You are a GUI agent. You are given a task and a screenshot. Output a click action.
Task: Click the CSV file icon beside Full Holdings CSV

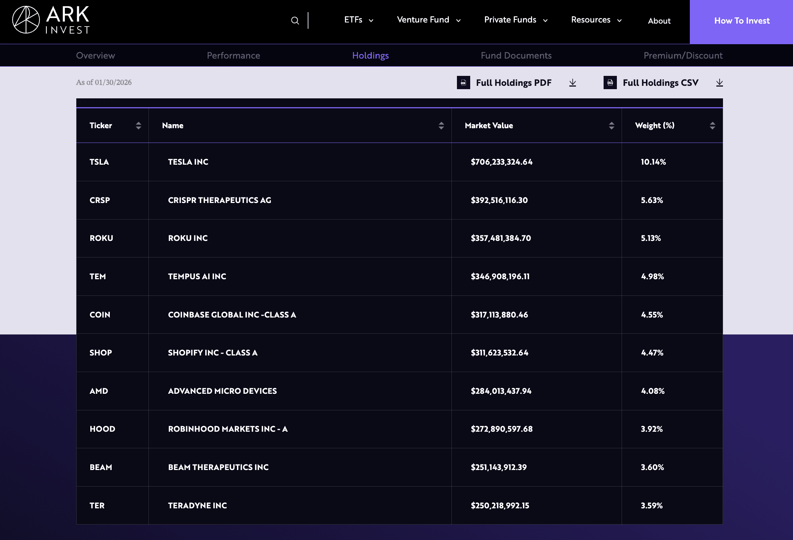click(x=610, y=83)
